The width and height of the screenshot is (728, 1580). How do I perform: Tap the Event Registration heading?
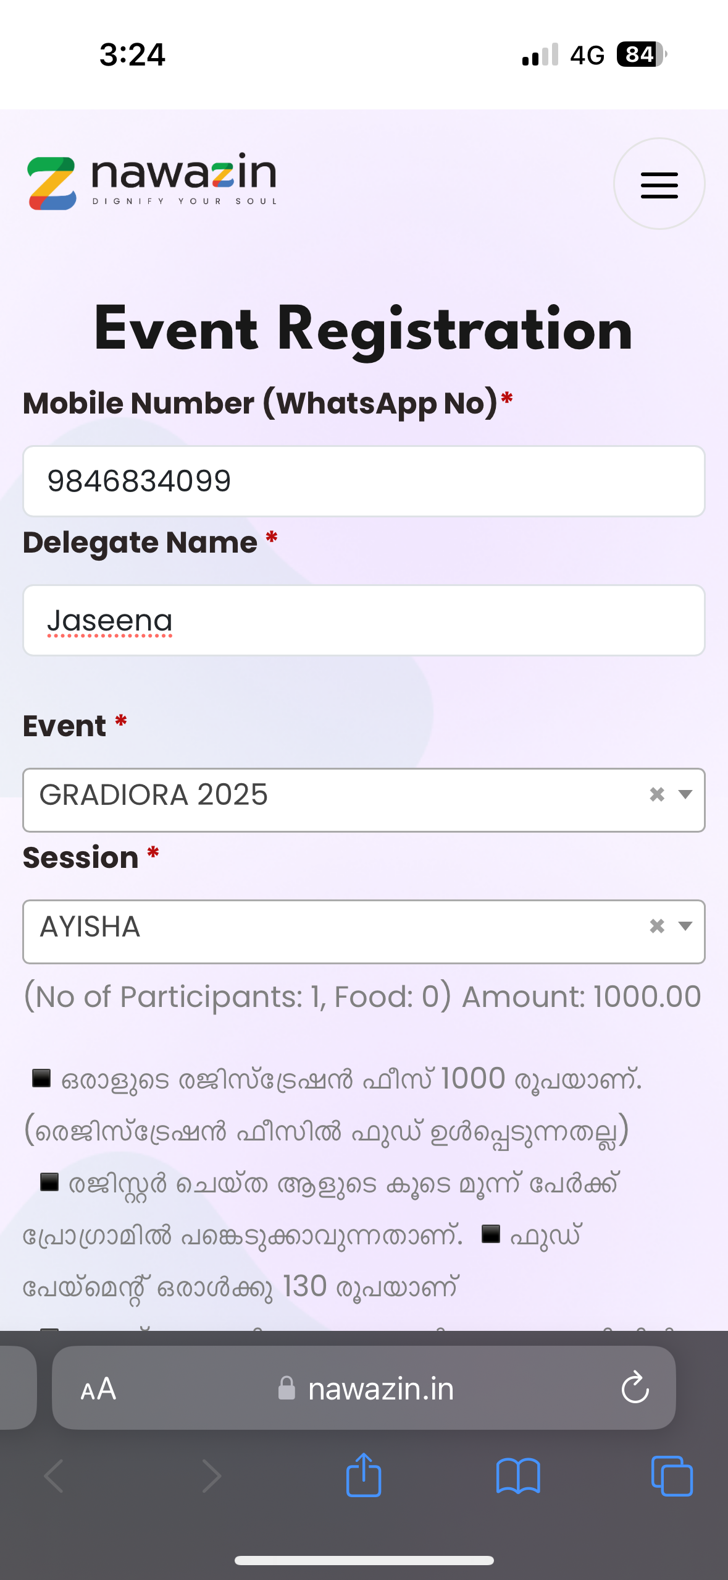[x=364, y=329]
